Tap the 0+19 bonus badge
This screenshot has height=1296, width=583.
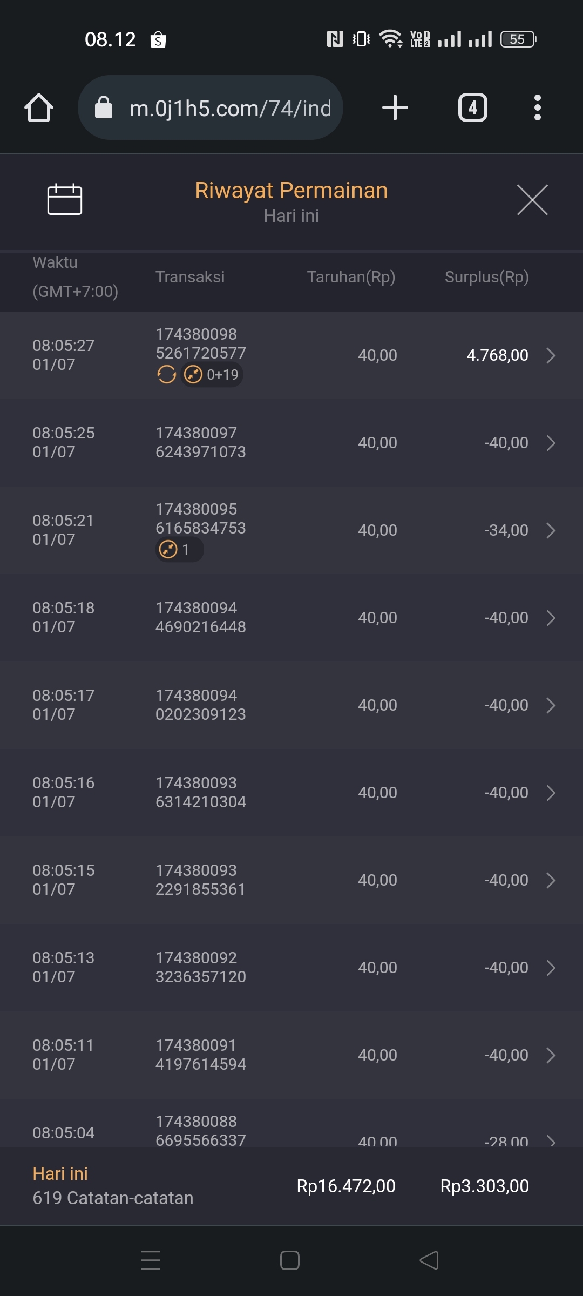213,374
